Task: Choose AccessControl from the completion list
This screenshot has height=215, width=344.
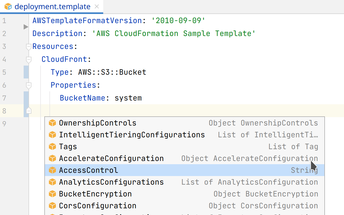Action: [x=89, y=170]
